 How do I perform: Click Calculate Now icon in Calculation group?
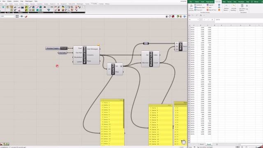coord(247,6)
